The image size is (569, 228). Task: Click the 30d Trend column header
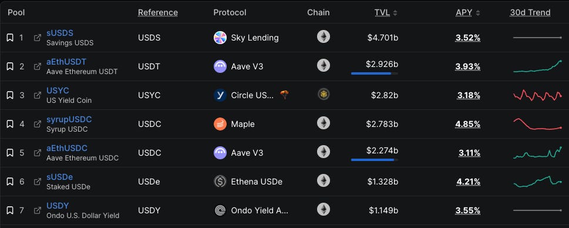pos(530,13)
